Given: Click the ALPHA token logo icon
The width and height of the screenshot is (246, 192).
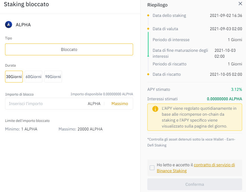Looking at the screenshot, I should (9, 25).
